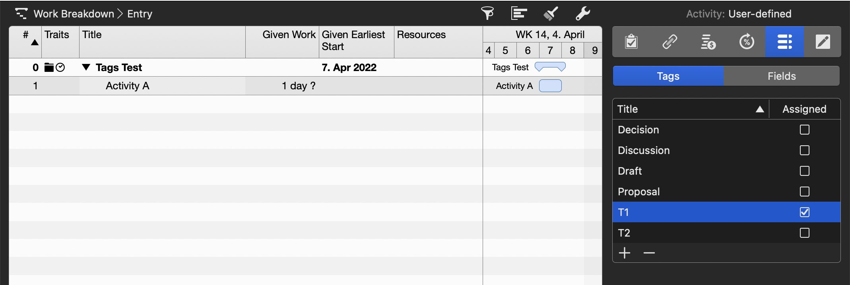Select the cost list dollar inspector icon
This screenshot has width=850, height=285.
[708, 42]
